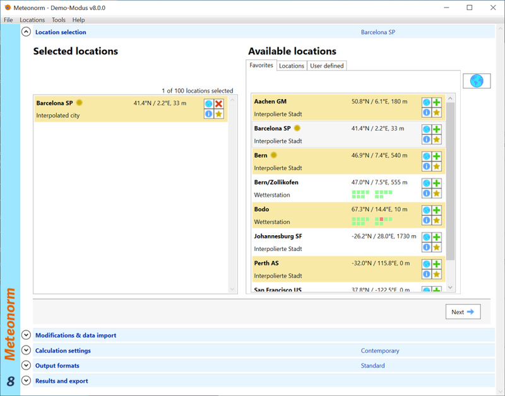Switch to the User defined tab
505x396 pixels.
pos(326,66)
